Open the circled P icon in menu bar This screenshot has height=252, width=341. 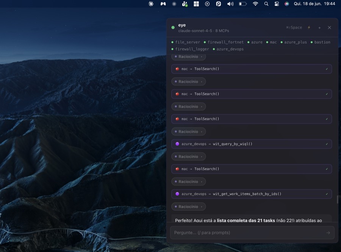point(218,4)
